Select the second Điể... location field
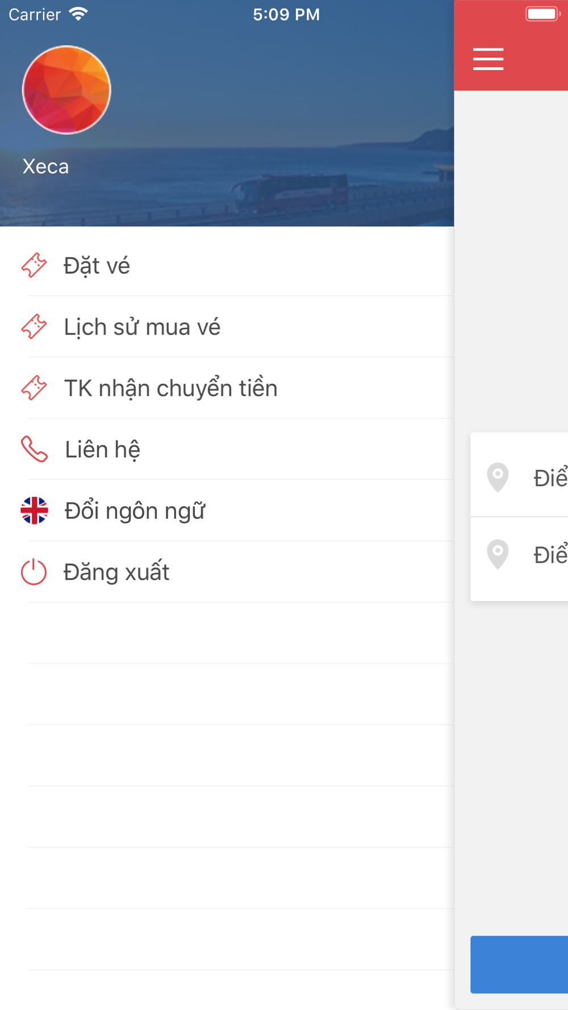Viewport: 568px width, 1010px height. point(519,558)
